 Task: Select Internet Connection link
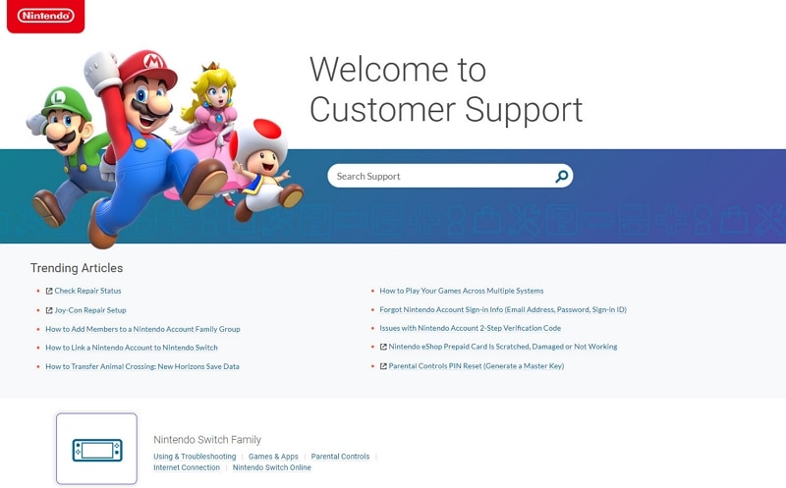pyautogui.click(x=187, y=467)
